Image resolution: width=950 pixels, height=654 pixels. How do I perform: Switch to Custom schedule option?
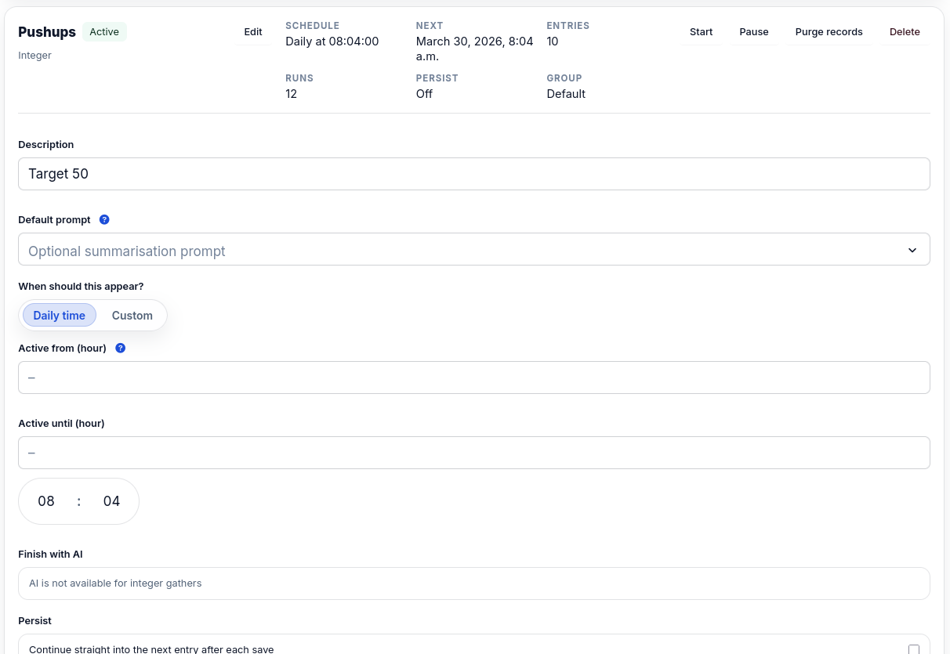pos(132,315)
